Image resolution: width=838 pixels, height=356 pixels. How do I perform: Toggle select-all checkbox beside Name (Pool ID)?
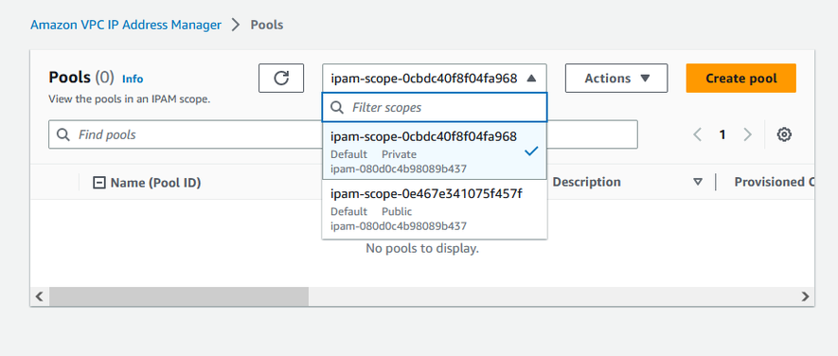98,183
